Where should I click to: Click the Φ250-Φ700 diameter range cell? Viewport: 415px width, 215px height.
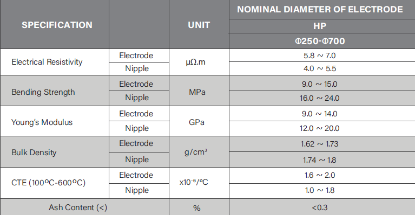320,41
